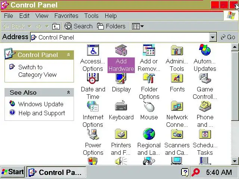Click the scrollbar down arrow
Viewport: 239px width, 179px height.
[235, 161]
